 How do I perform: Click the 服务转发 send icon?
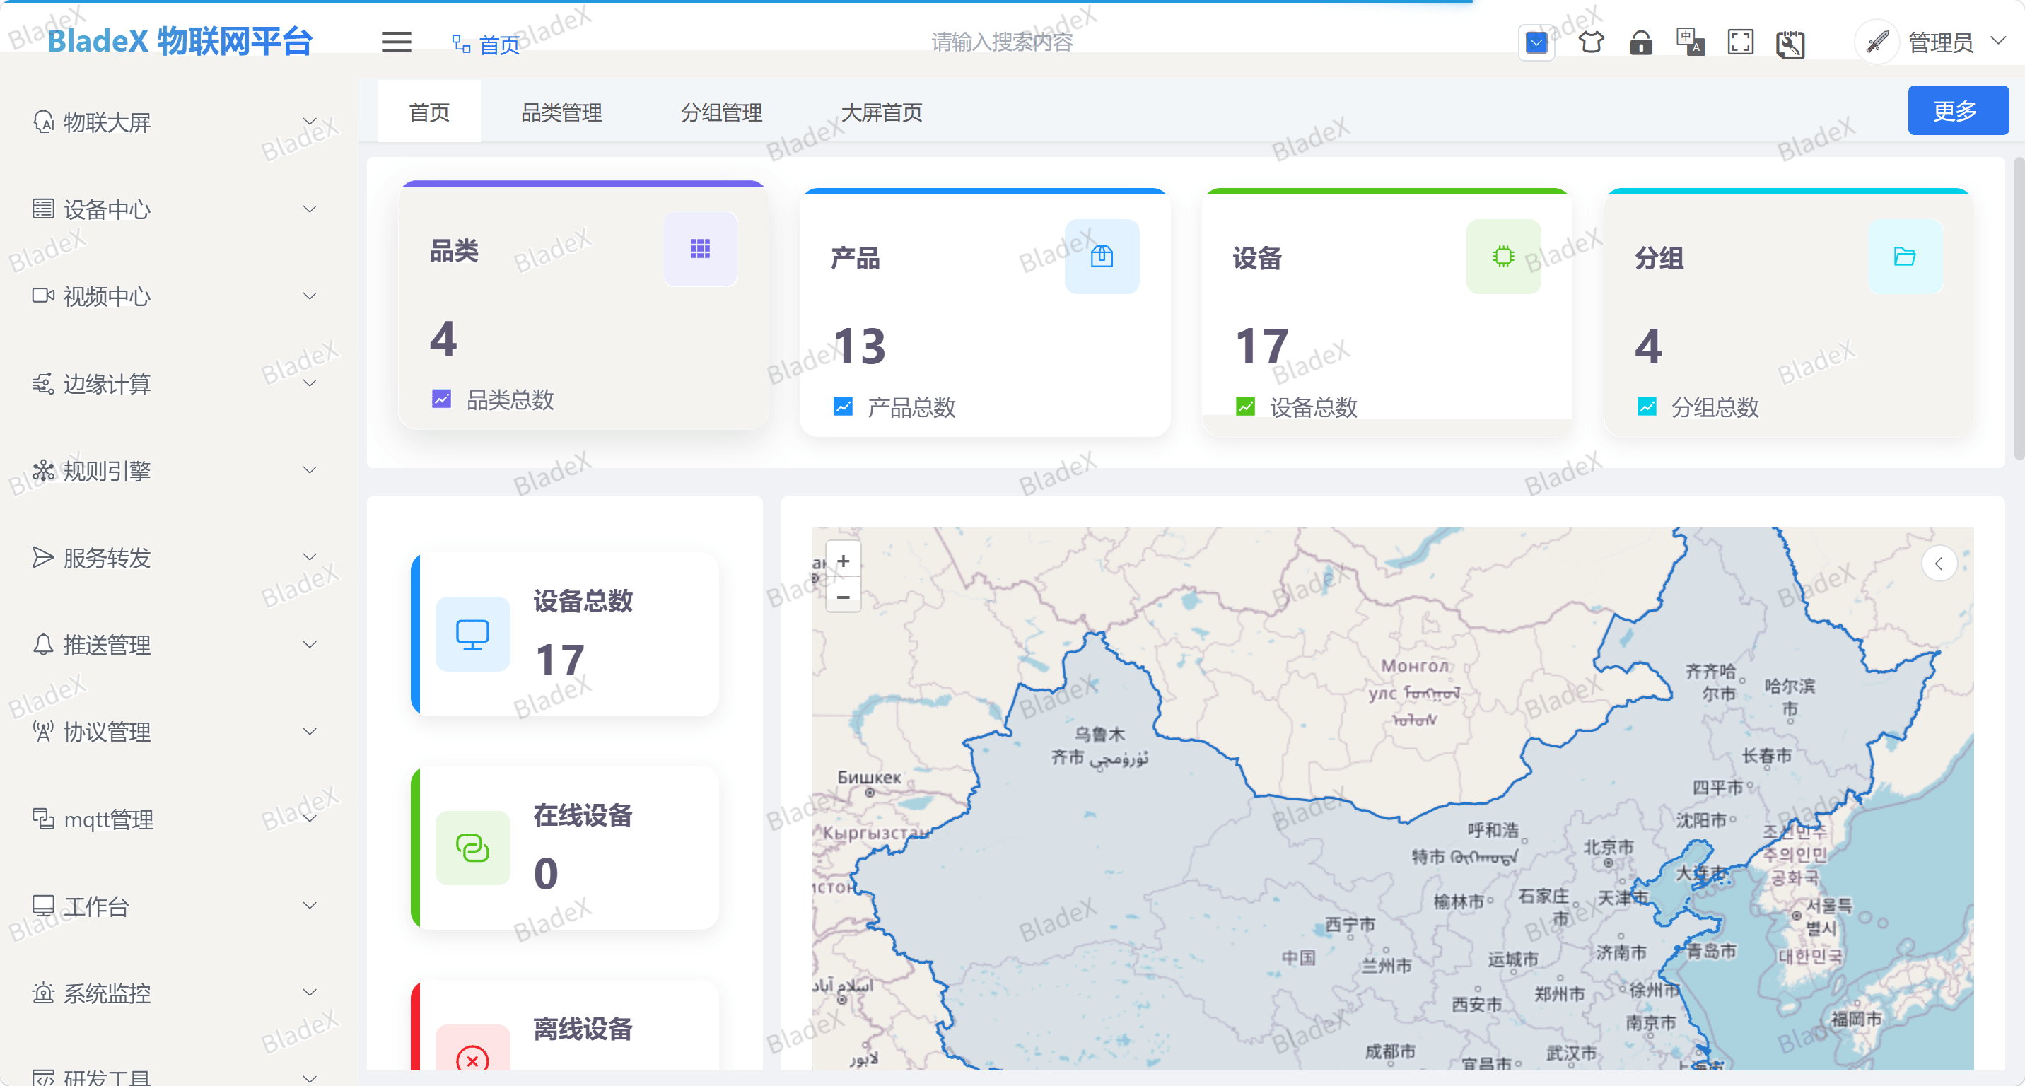coord(43,557)
